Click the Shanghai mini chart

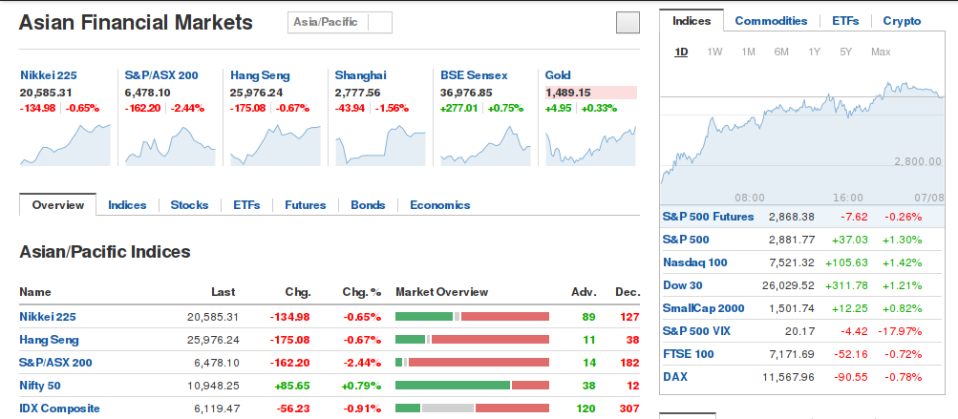[381, 144]
